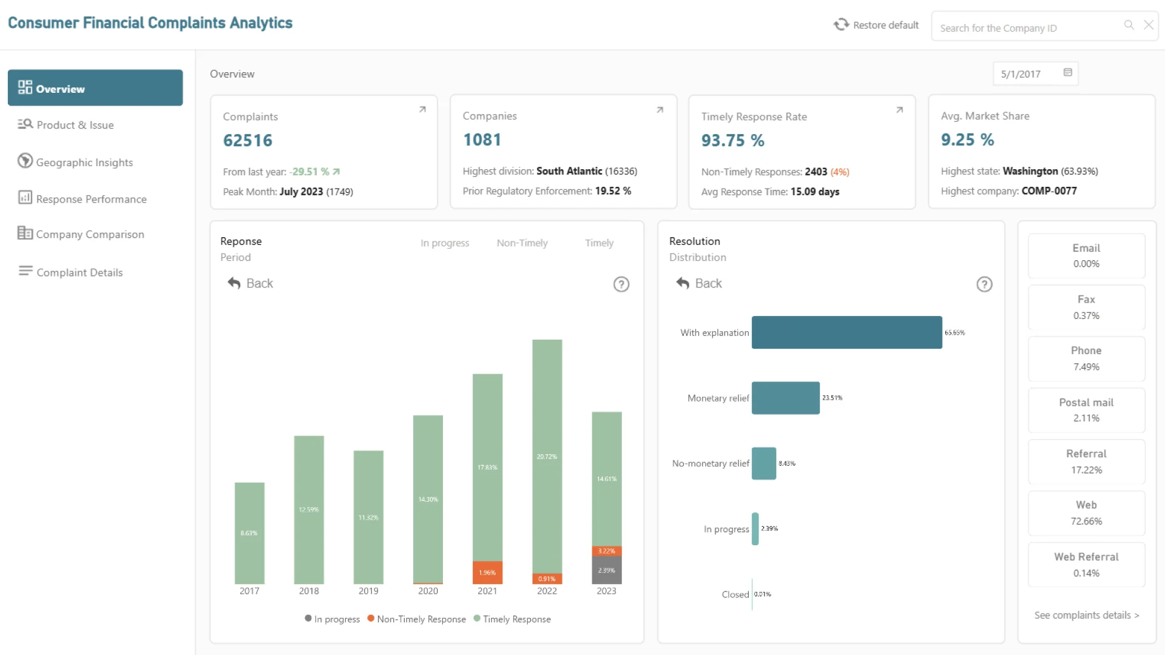Toggle the Timely response filter
The width and height of the screenshot is (1165, 655).
(x=599, y=243)
